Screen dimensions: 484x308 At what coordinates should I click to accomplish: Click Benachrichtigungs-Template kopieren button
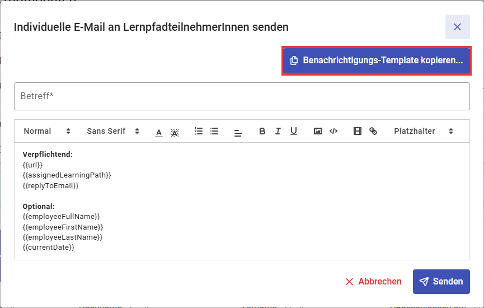[x=376, y=60]
